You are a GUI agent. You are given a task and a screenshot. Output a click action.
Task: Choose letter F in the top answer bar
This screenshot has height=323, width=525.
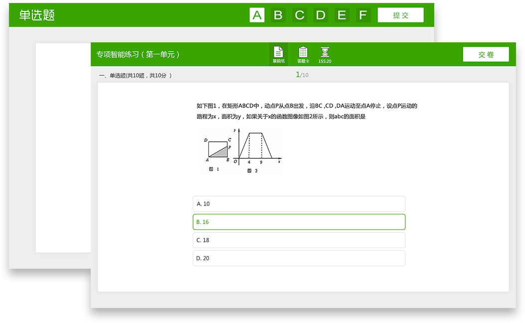coord(363,15)
